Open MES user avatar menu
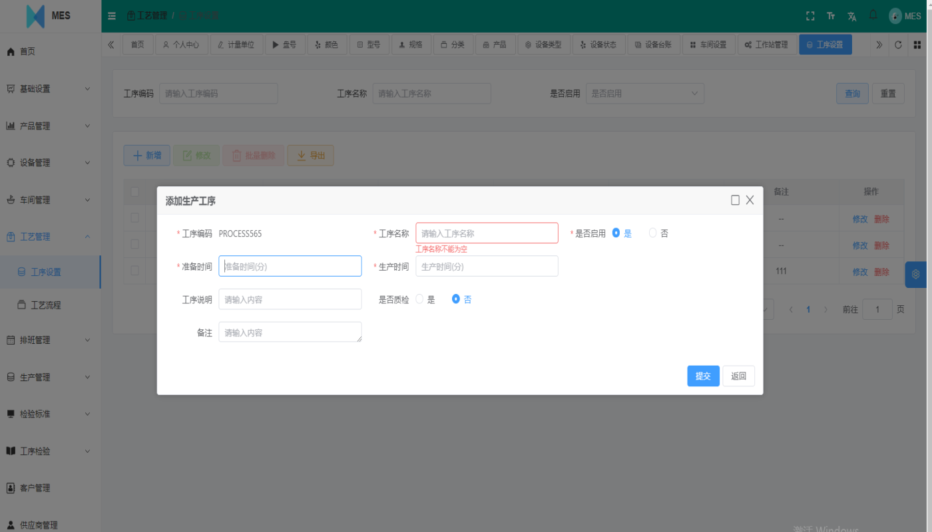The width and height of the screenshot is (932, 532). 905,16
